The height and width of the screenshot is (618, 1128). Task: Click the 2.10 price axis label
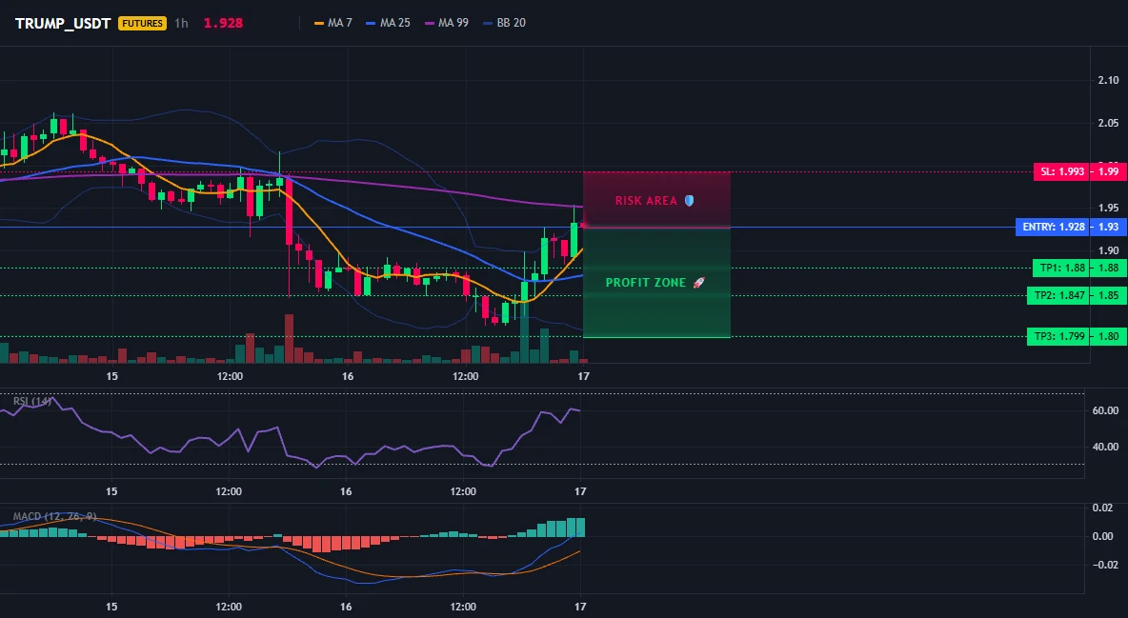click(x=1109, y=80)
